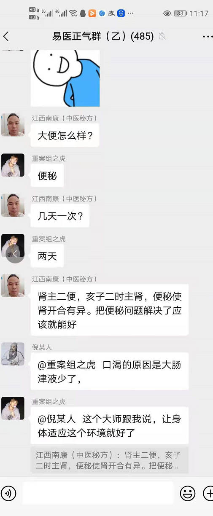Tap the floating round back arrow overlay
Viewport: 213px width, 516px height.
coord(15,254)
